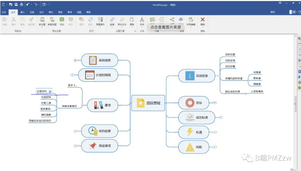The image size is (301, 171).
Task: Click the 便笺 (Notes) icon
Action: pyautogui.click(x=132, y=20)
